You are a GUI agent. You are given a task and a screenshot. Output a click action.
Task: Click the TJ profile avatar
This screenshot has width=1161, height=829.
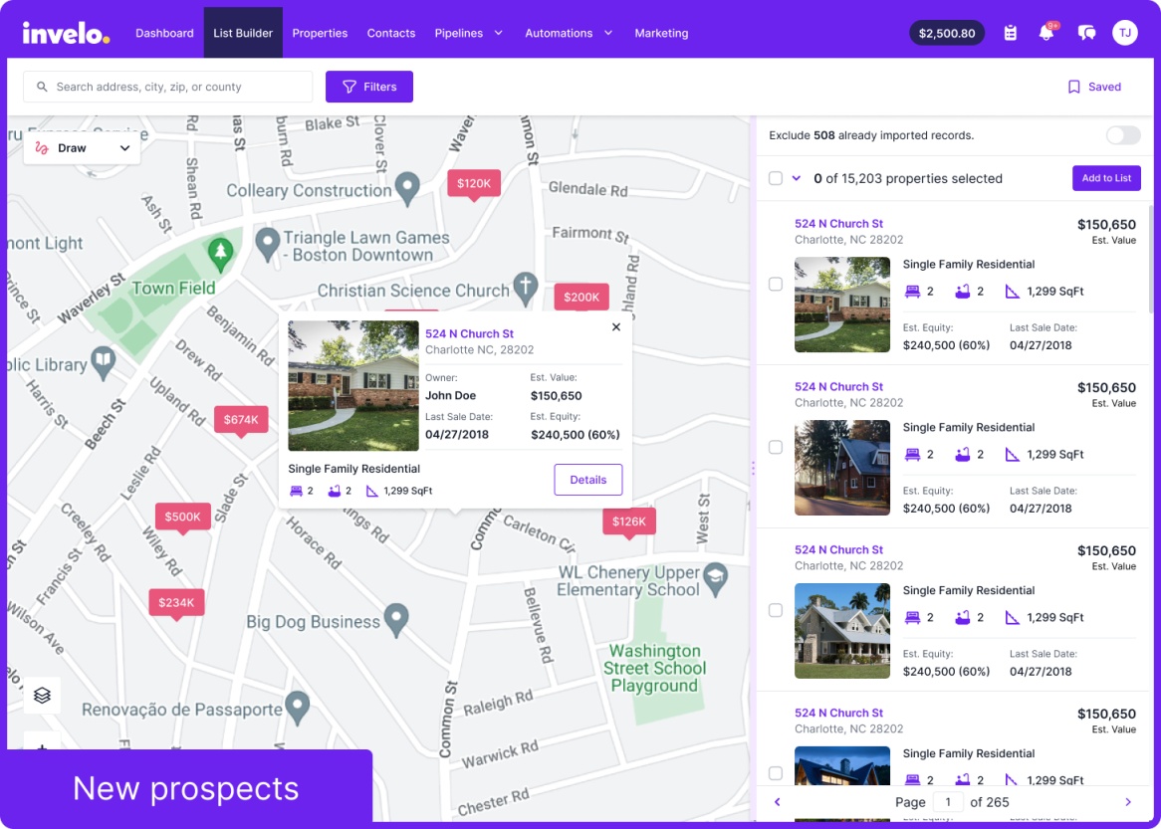point(1125,32)
